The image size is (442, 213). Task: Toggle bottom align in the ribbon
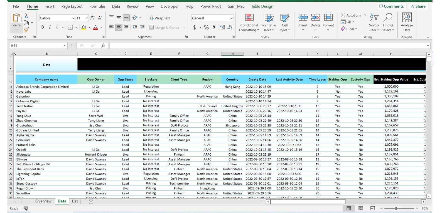126,18
